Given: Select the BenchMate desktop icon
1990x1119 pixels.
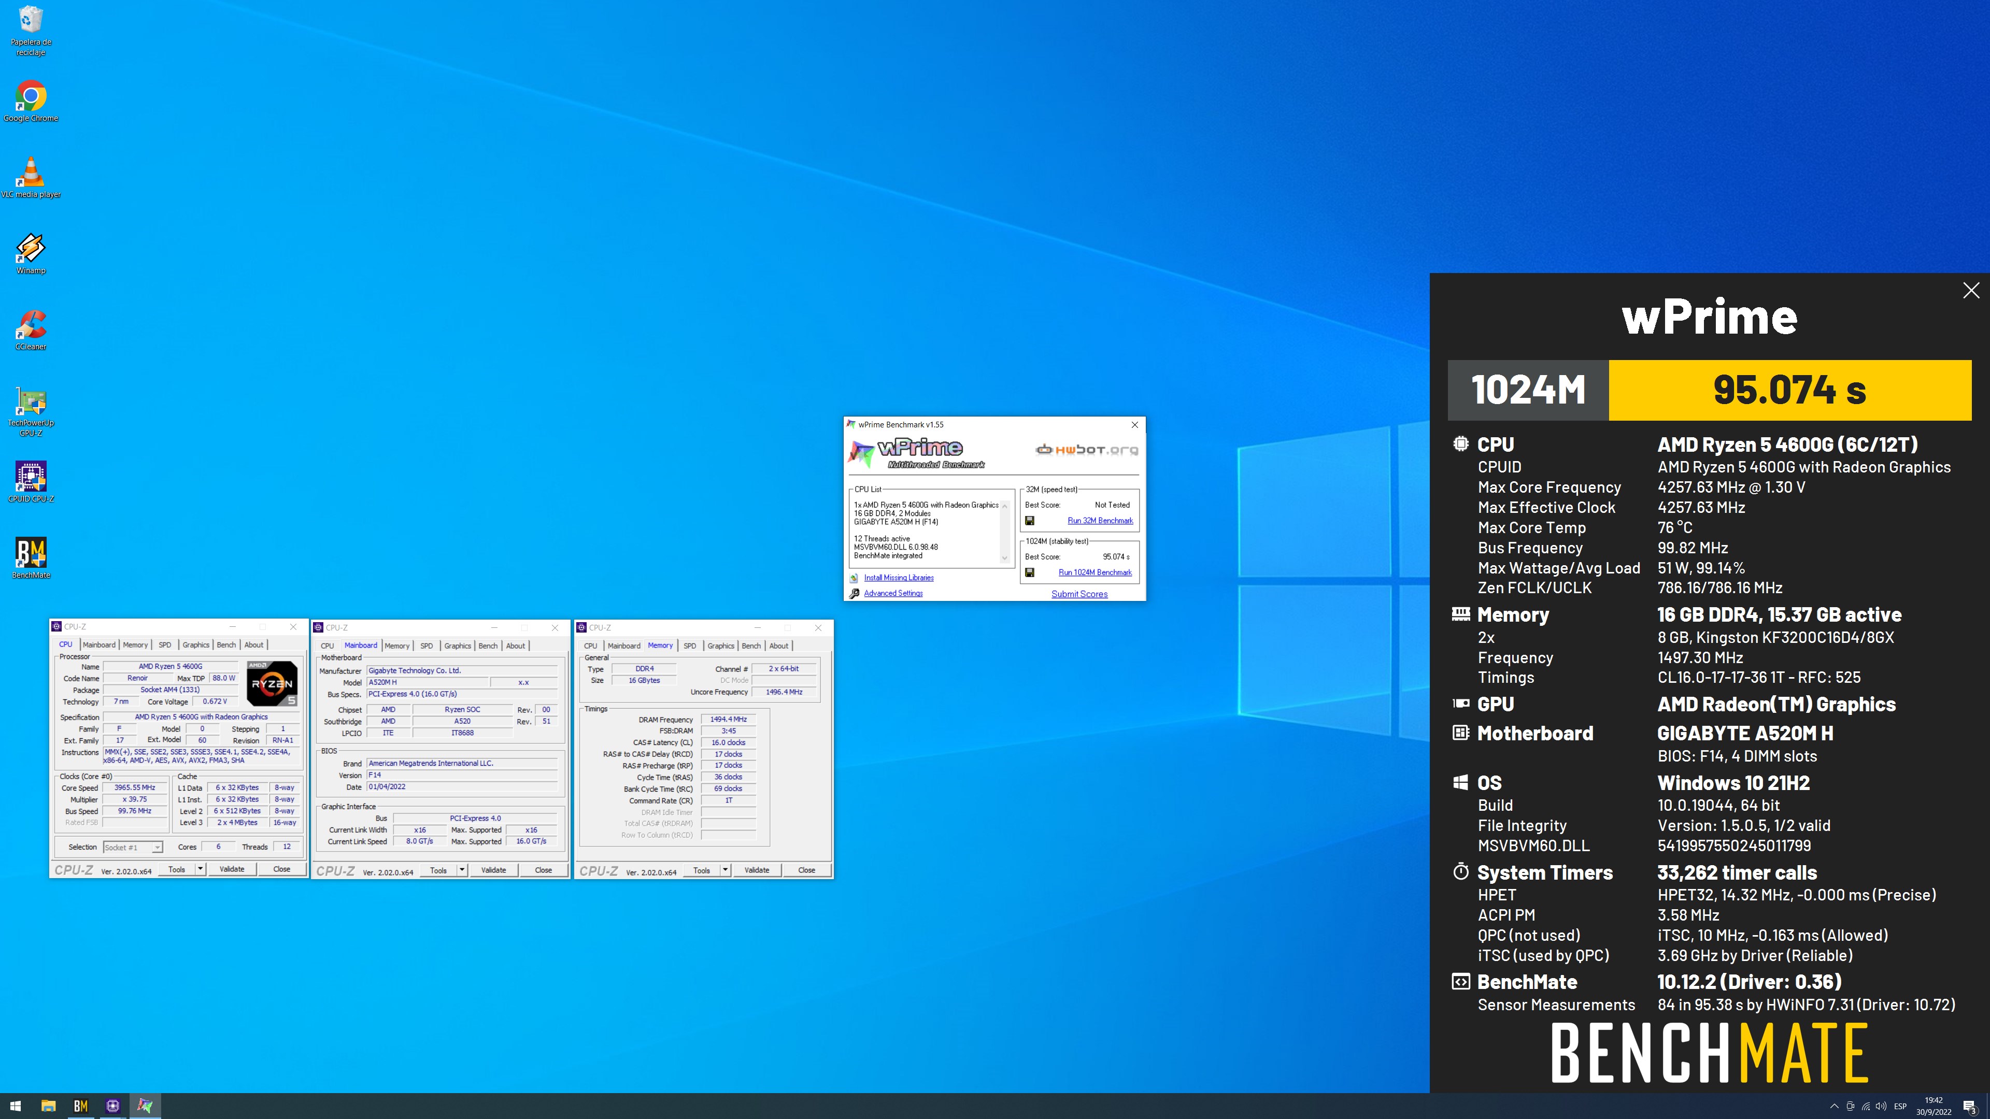Looking at the screenshot, I should tap(31, 557).
